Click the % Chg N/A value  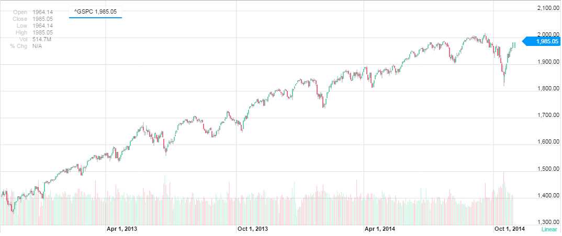point(37,46)
